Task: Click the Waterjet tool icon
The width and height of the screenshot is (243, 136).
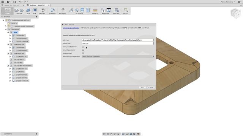Action: pyautogui.click(x=63, y=10)
